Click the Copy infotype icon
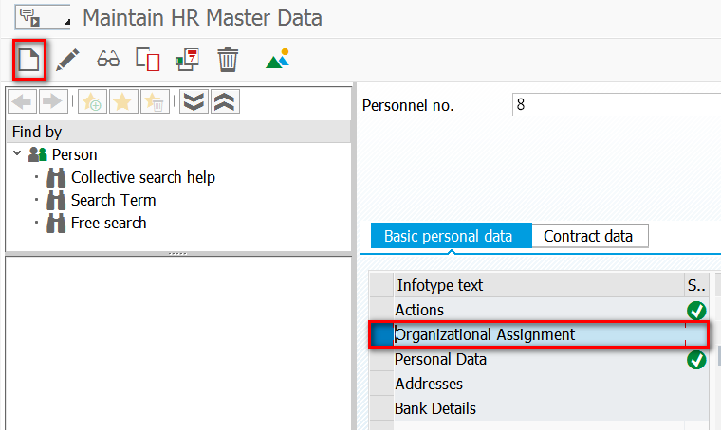This screenshot has height=430, width=721. pos(148,60)
